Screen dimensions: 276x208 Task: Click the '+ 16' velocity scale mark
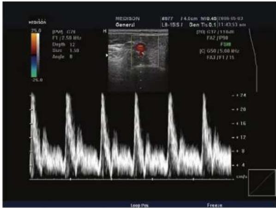pyautogui.click(x=239, y=124)
